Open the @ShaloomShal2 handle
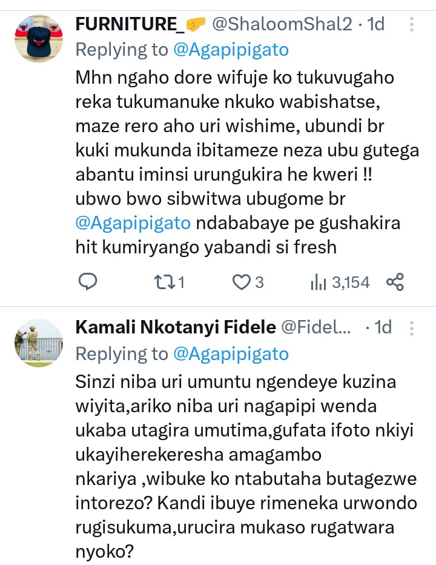Viewport: 436px width, 565px height. 282,24
